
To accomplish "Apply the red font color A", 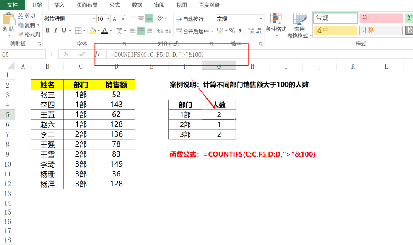I will pyautogui.click(x=105, y=31).
